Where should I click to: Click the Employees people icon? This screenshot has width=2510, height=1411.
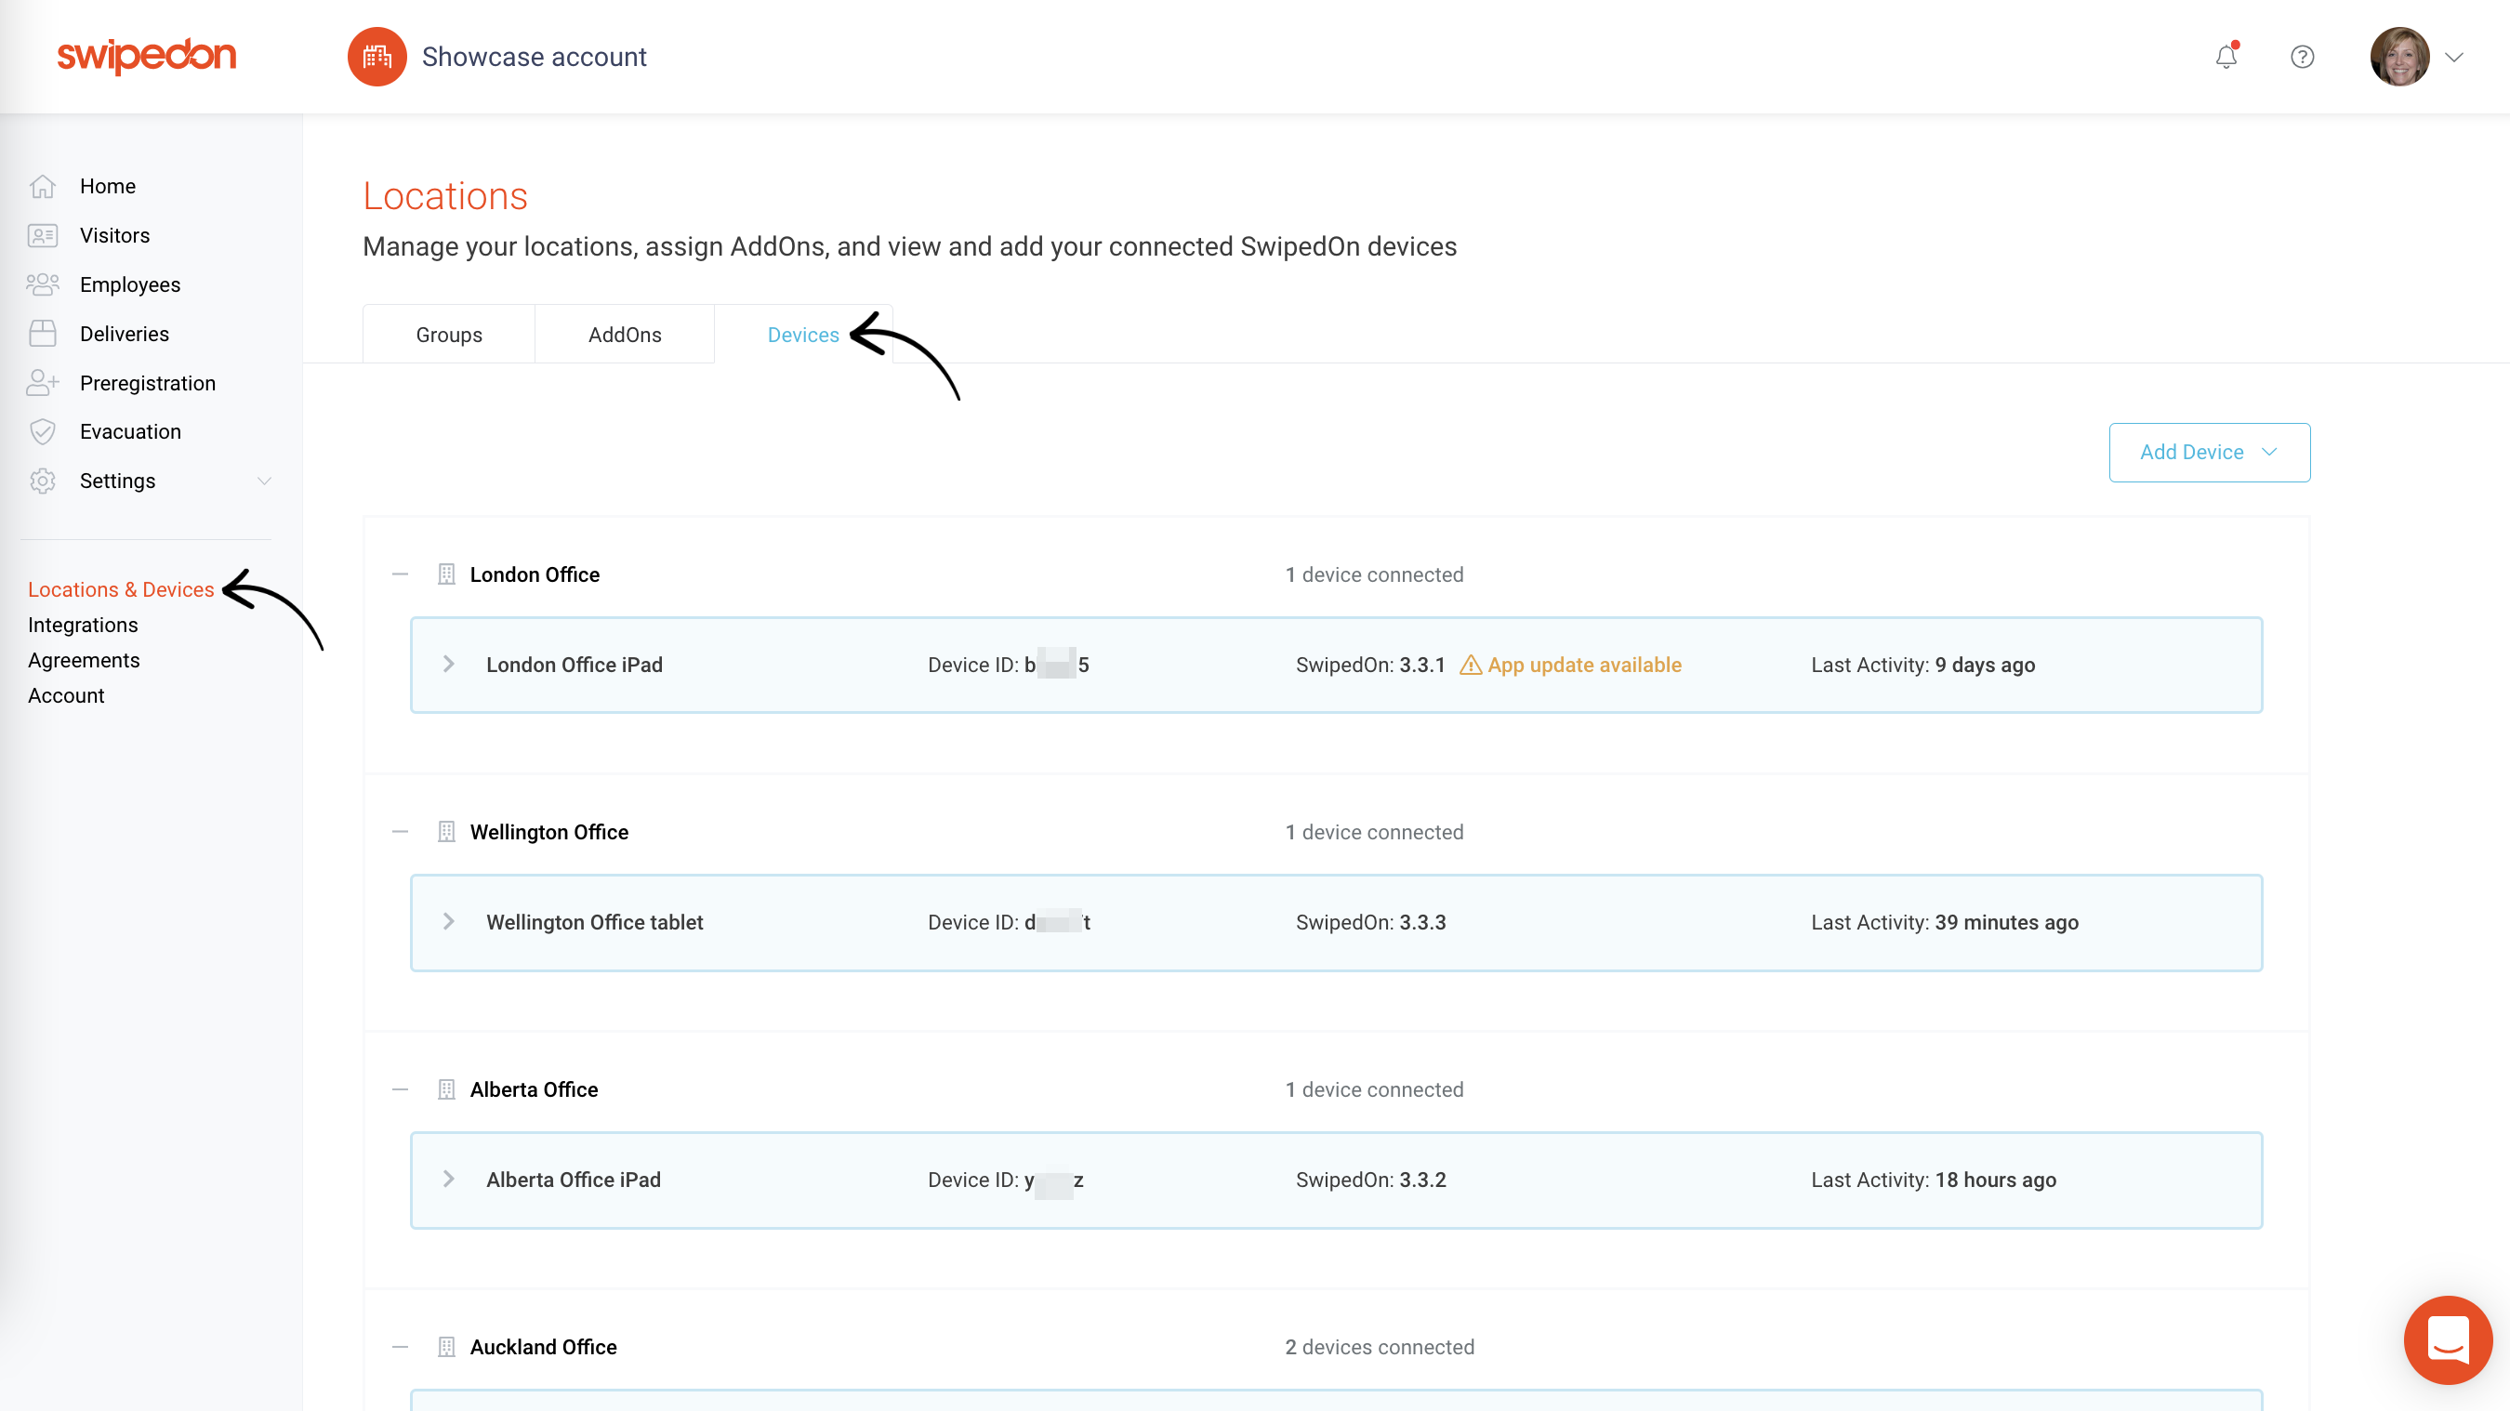[x=43, y=284]
